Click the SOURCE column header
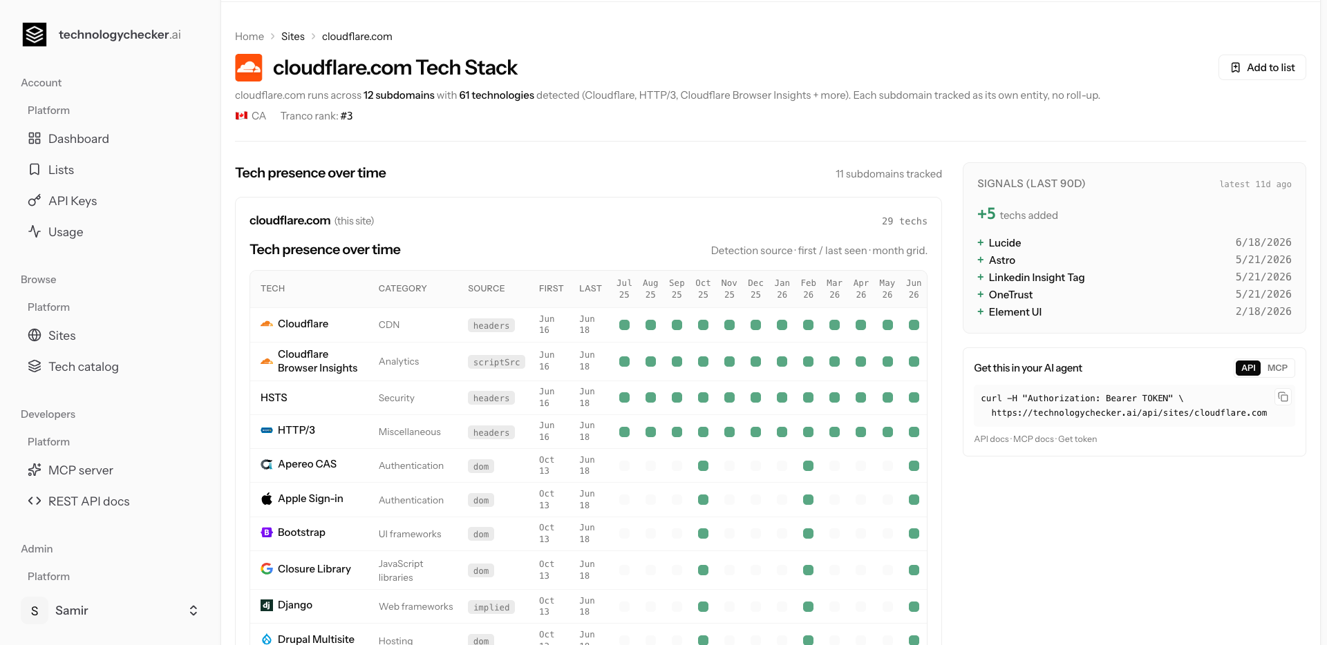Image resolution: width=1327 pixels, height=645 pixels. click(486, 289)
